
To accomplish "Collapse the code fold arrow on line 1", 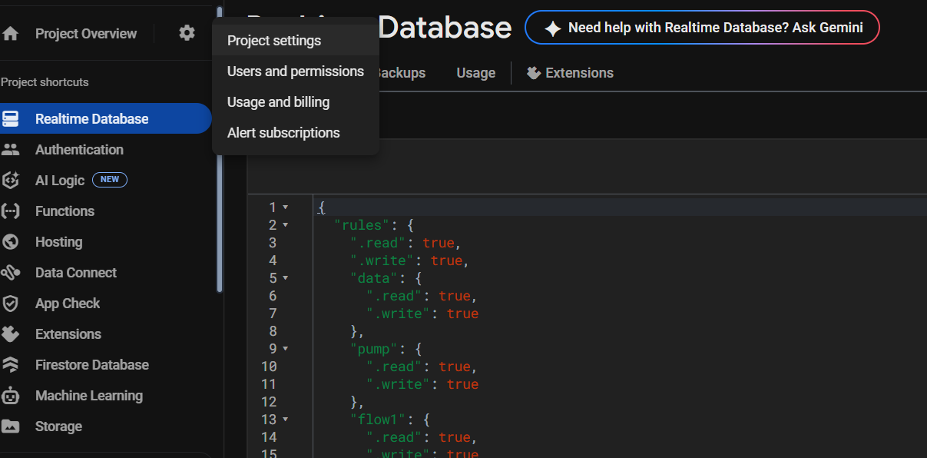I will pos(286,207).
